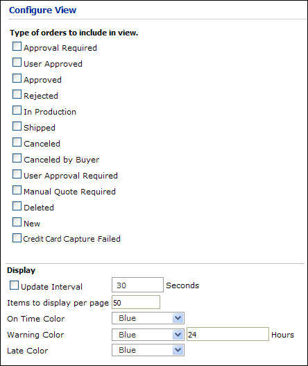Check the New orders checkbox

click(17, 222)
